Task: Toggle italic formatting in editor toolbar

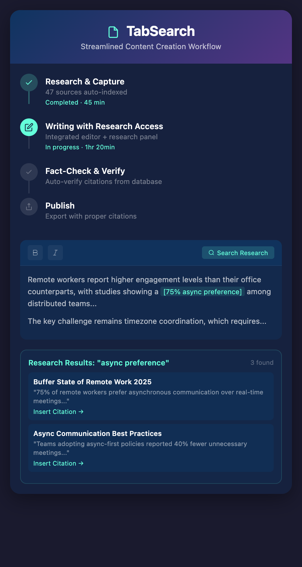Action: [55, 253]
